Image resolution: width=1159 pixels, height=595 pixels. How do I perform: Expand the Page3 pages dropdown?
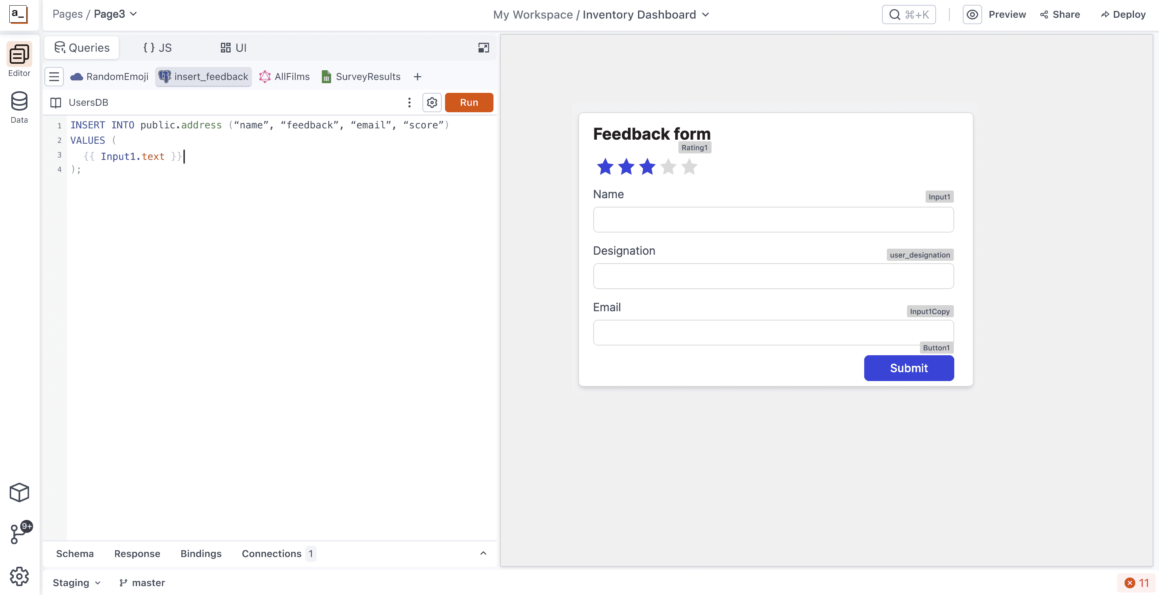coord(115,14)
